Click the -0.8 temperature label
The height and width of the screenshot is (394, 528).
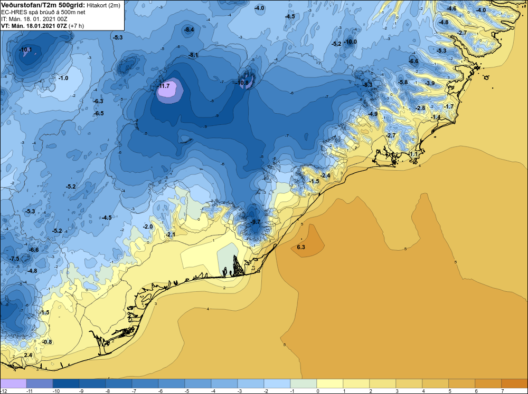click(47, 342)
